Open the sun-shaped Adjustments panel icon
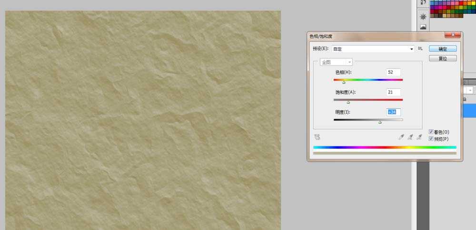Screen dimensions: 476x230 [x=423, y=16]
